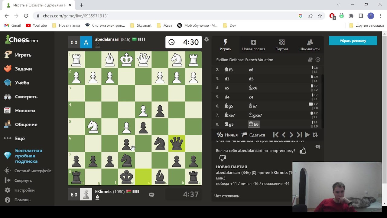Open Skysmart bookmark folder

(x=141, y=25)
